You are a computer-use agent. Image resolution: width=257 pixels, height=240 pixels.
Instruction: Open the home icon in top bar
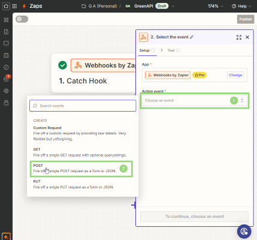6,6
